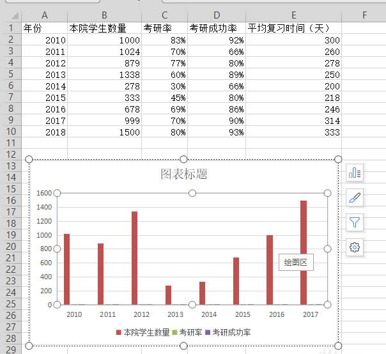386x354 pixels.
Task: Click the tallest red bar above 2017 label
Action: [304, 252]
